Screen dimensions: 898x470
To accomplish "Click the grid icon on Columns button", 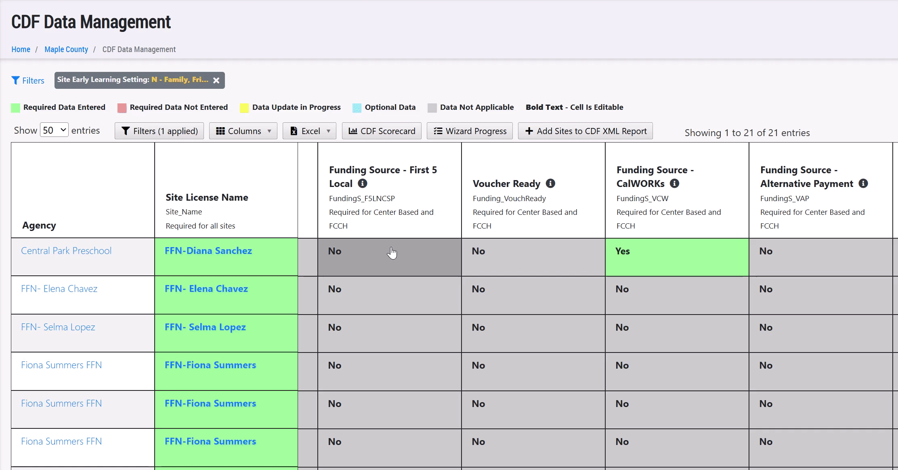I will click(x=220, y=131).
